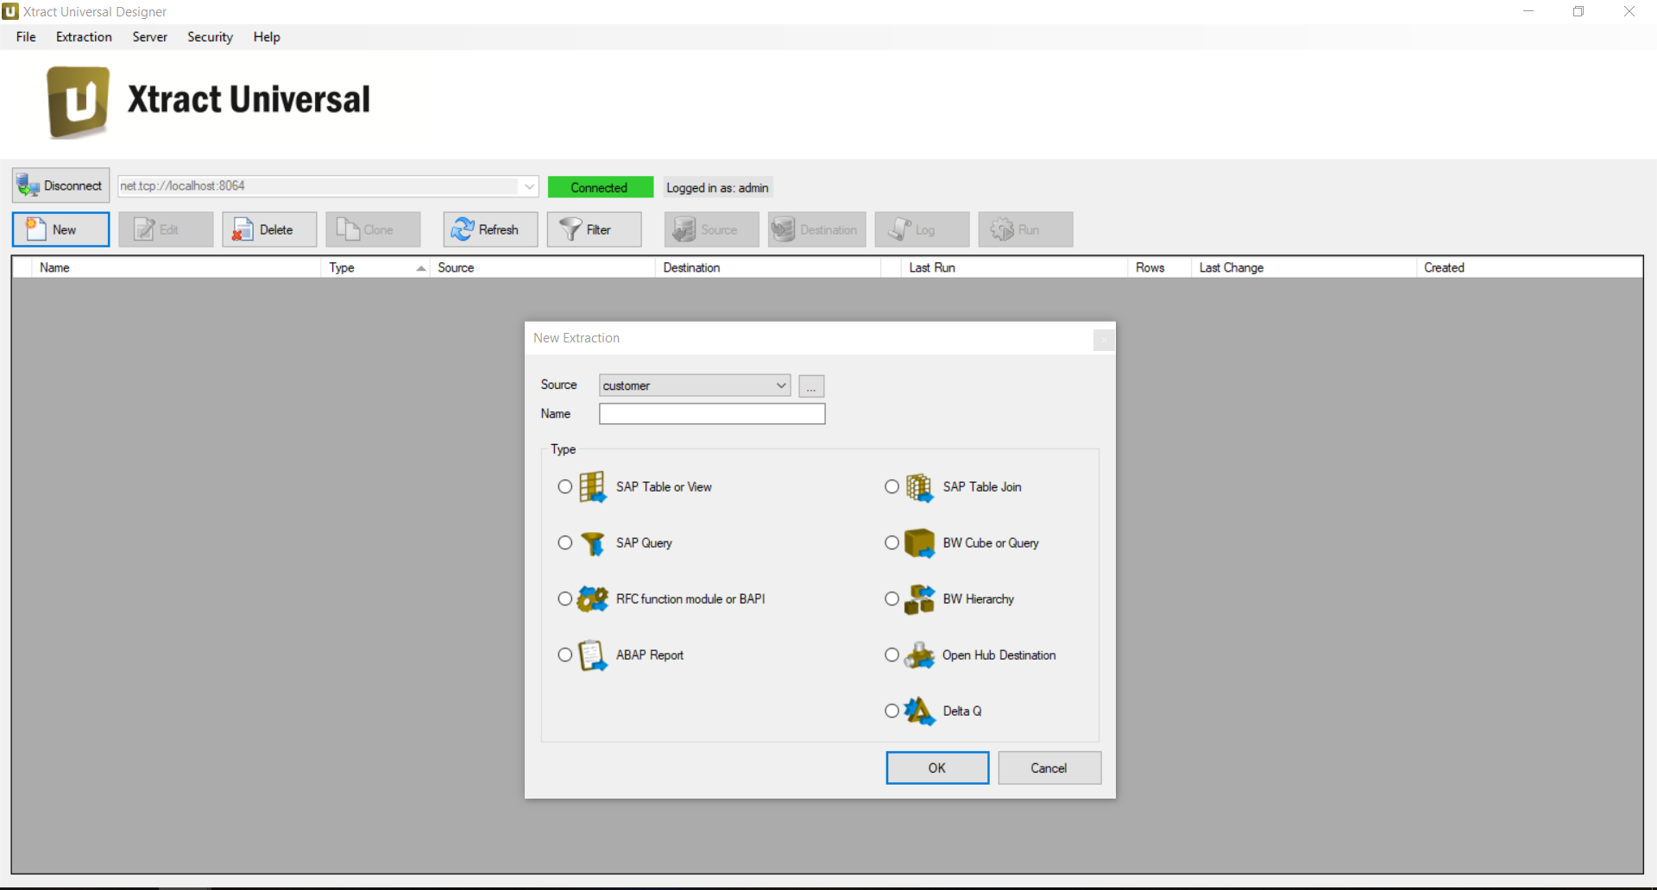Image resolution: width=1657 pixels, height=890 pixels.
Task: Click the Delete toolbar button
Action: (269, 229)
